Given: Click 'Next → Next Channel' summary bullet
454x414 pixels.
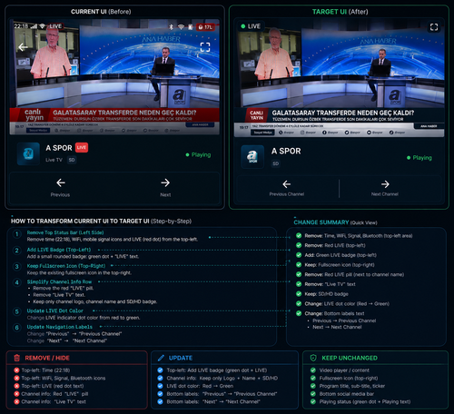Looking at the screenshot, I should coord(337,327).
